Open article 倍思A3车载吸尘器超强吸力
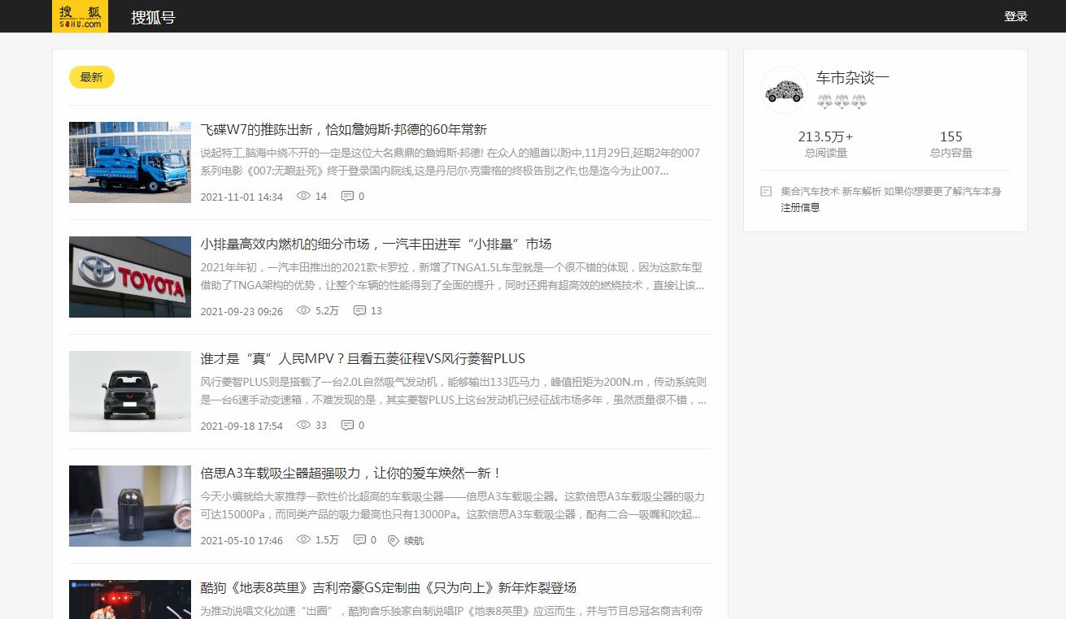1066x619 pixels. click(351, 473)
